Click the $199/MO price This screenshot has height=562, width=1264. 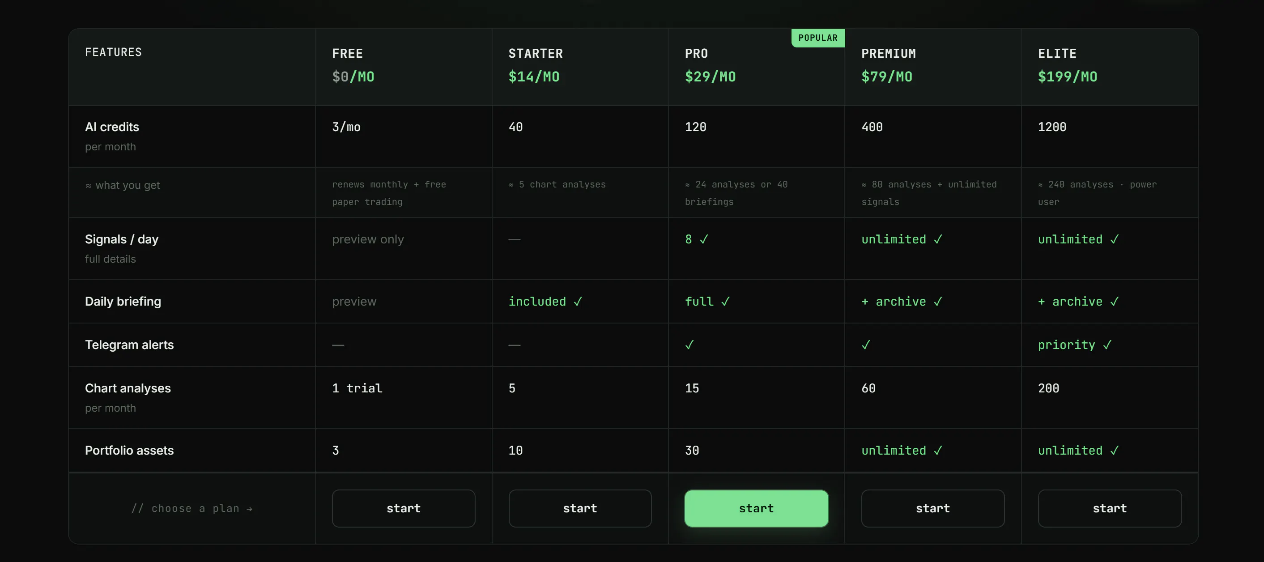1068,77
